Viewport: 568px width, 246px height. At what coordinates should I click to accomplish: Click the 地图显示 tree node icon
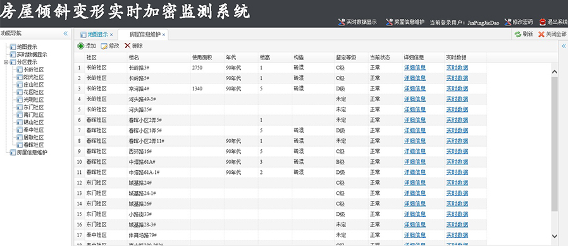pos(13,47)
